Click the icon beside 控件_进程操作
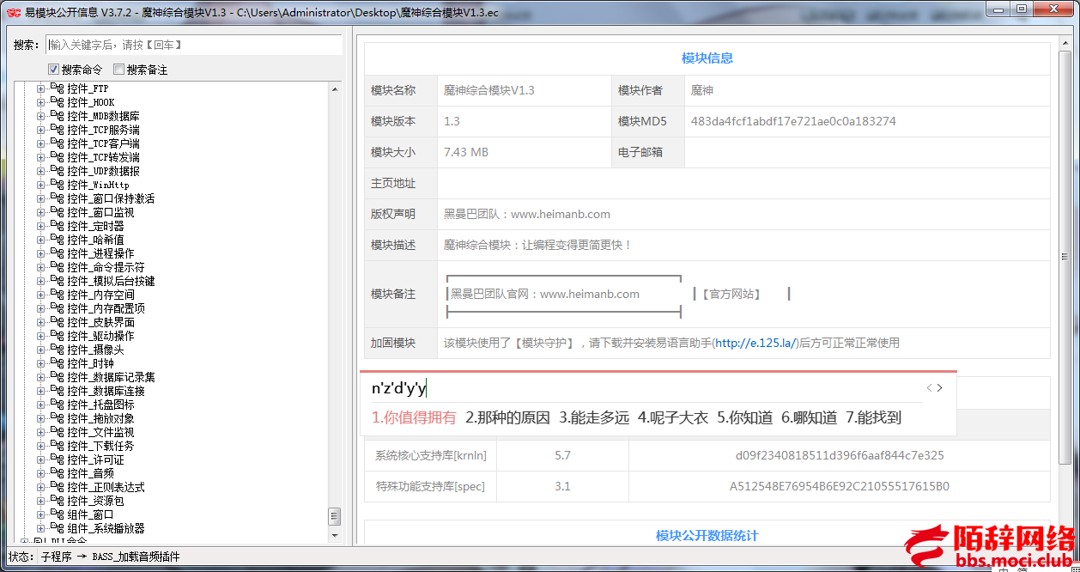This screenshot has width=1080, height=572. [x=58, y=253]
